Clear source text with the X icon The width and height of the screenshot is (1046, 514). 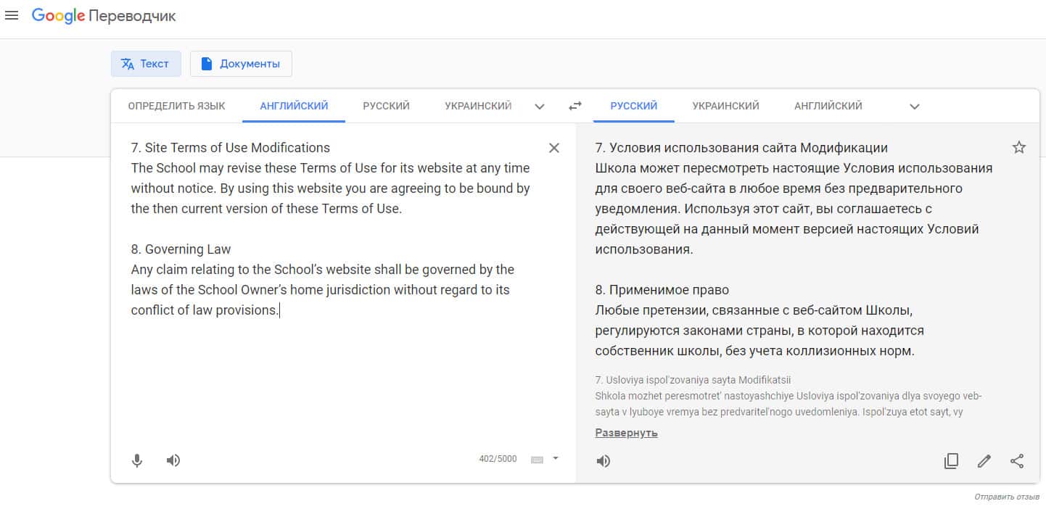coord(554,148)
